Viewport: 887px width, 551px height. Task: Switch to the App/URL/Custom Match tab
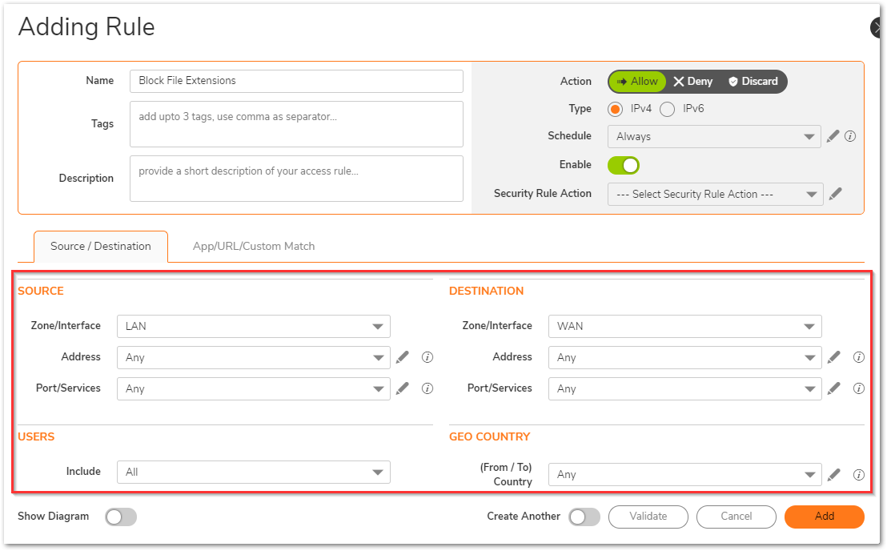[254, 246]
